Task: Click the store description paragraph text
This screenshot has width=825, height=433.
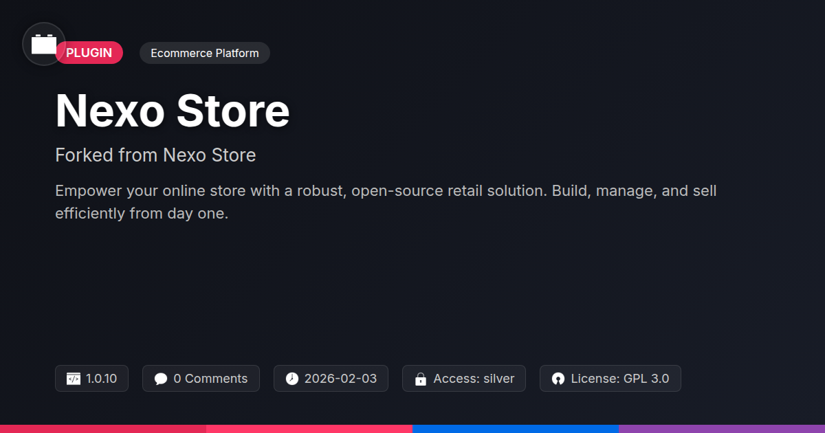Action: pyautogui.click(x=386, y=202)
